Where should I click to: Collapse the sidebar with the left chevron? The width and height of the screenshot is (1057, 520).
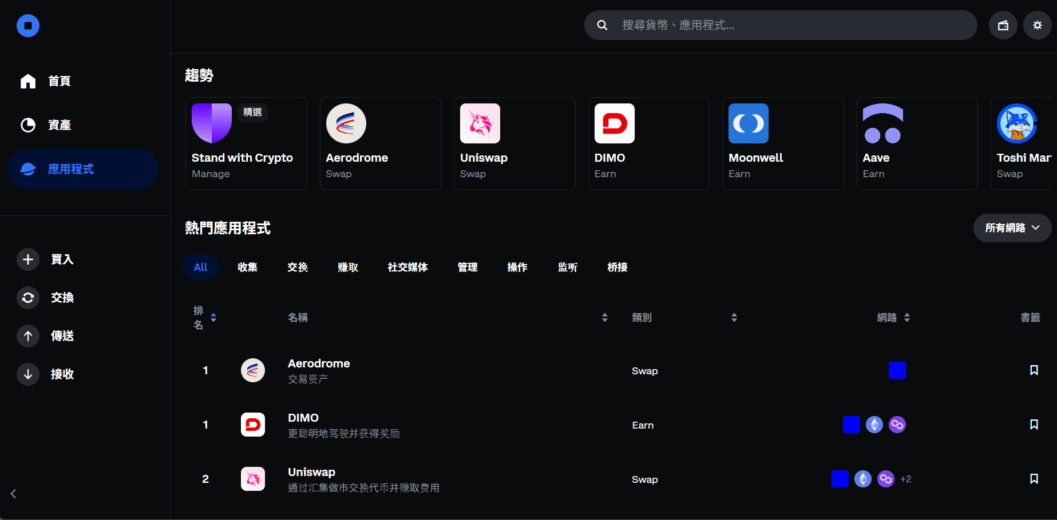tap(13, 493)
